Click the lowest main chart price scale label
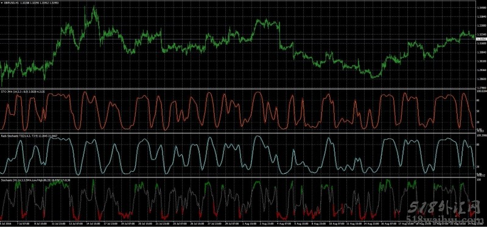This screenshot has height=227, width=487. click(481, 87)
